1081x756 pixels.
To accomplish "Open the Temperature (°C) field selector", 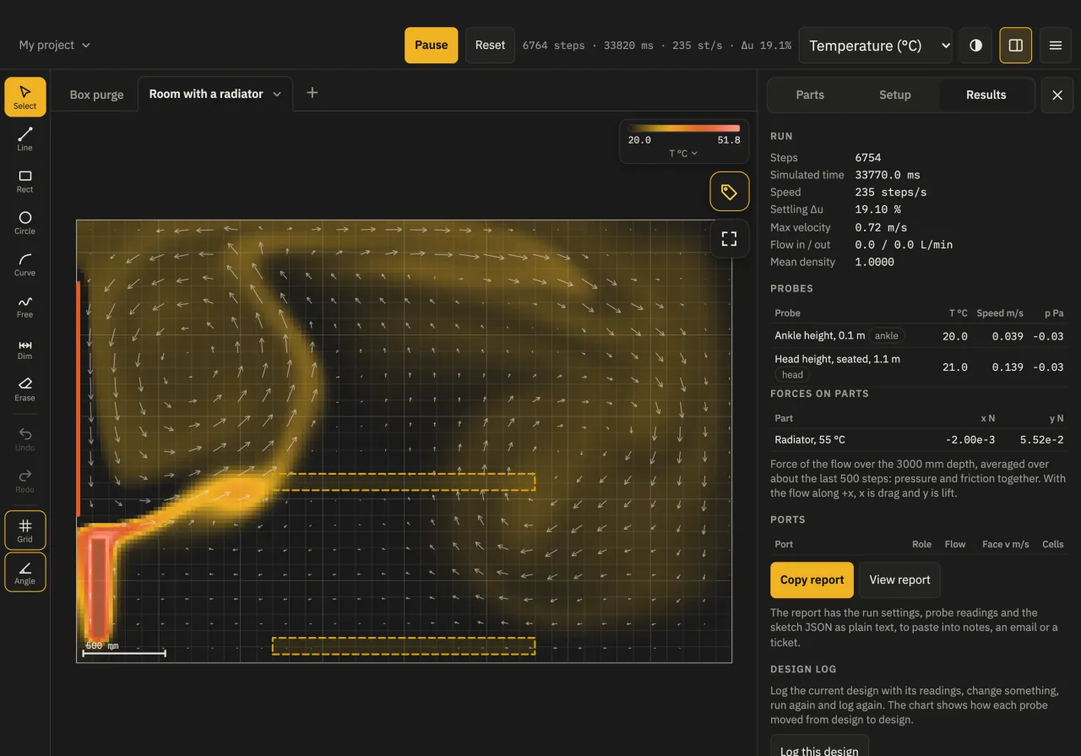I will point(876,46).
